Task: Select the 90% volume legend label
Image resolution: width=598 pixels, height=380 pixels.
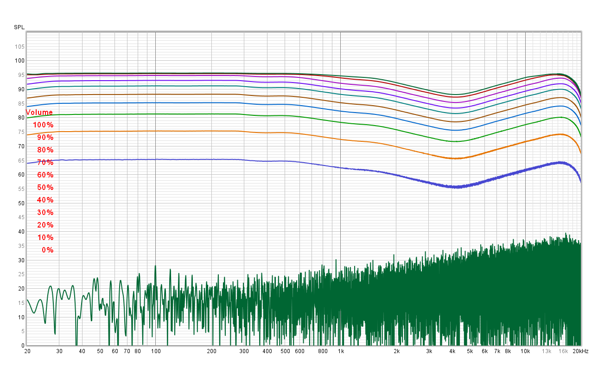Action: pyautogui.click(x=45, y=138)
